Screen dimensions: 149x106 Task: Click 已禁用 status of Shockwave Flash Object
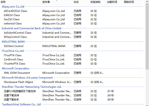(77, 82)
